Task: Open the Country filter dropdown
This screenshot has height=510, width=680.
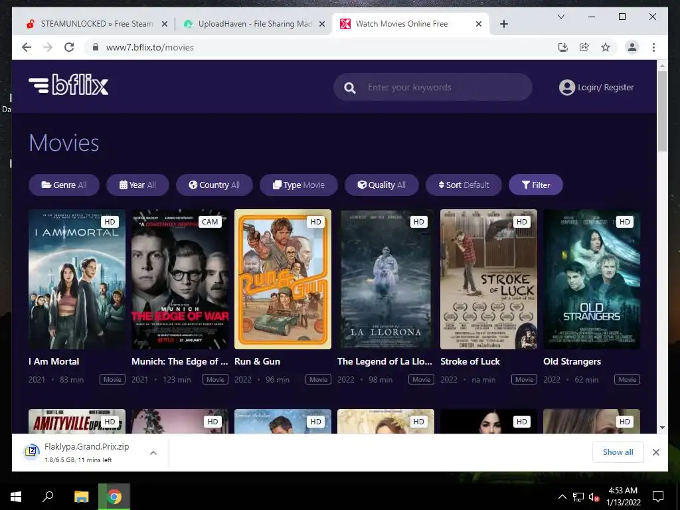Action: (214, 185)
